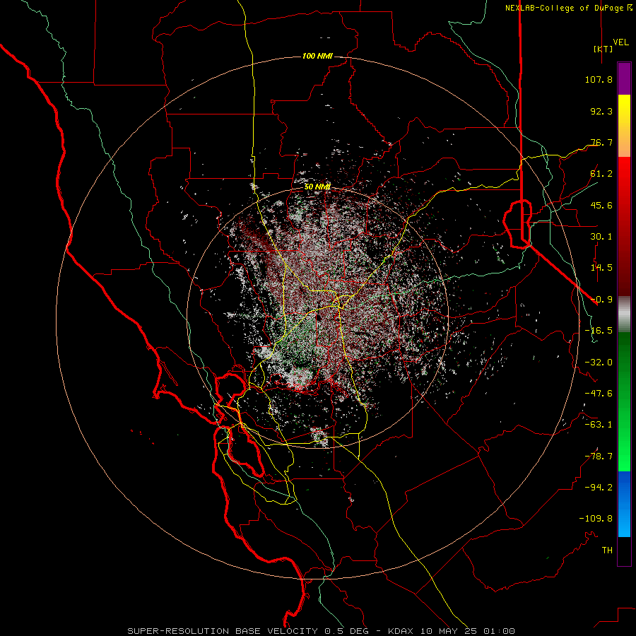Click the green segment of velocity color bar
636x636 pixels.
tap(624, 401)
